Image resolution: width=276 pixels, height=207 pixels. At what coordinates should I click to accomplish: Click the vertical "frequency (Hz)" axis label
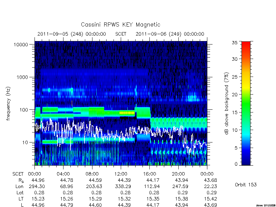8,103
